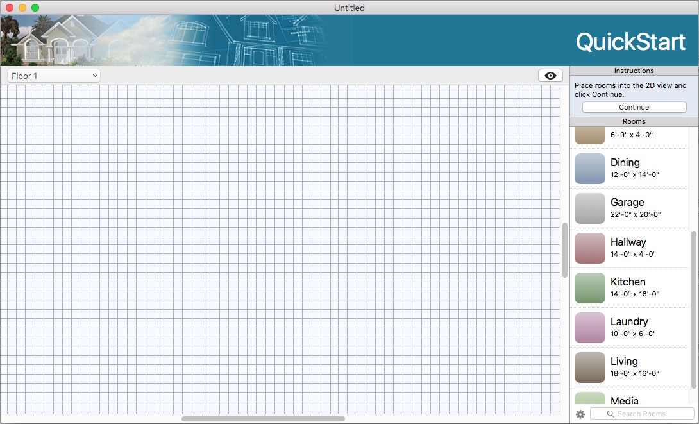Open the Floor 1 dropdown
The width and height of the screenshot is (699, 424).
pos(53,76)
